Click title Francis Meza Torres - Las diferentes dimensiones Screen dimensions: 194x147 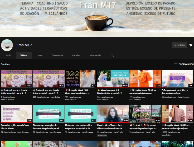click(x=111, y=127)
